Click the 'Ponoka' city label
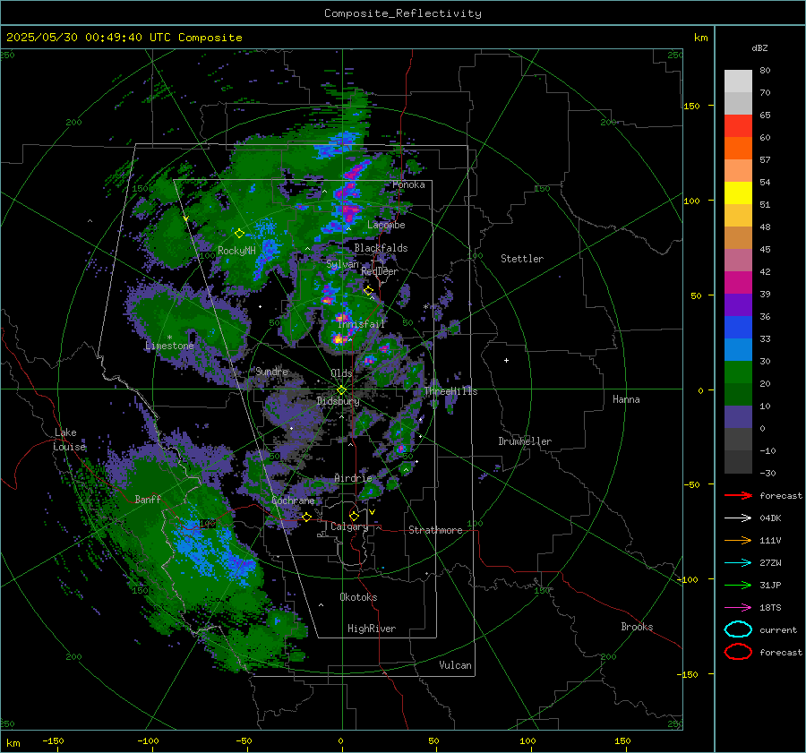806x753 pixels. [x=408, y=184]
